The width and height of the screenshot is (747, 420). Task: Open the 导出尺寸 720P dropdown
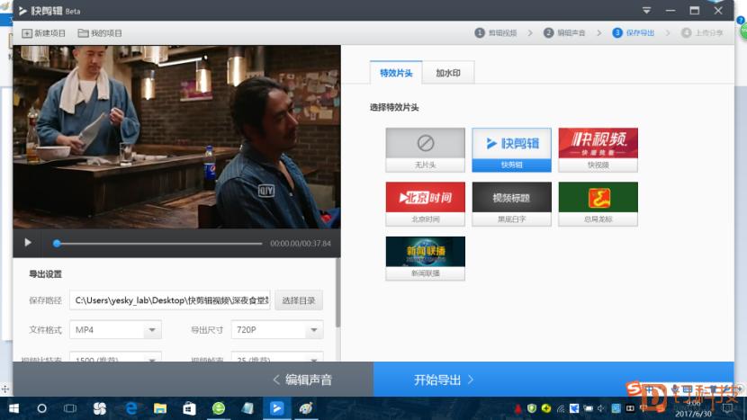pyautogui.click(x=277, y=329)
